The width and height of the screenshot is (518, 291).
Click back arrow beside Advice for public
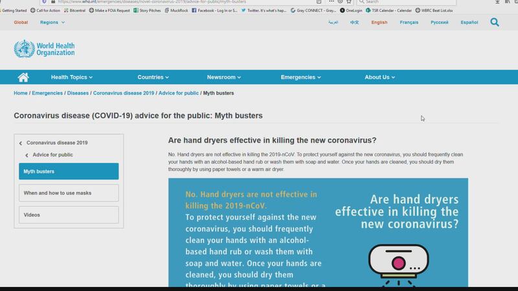(27, 155)
